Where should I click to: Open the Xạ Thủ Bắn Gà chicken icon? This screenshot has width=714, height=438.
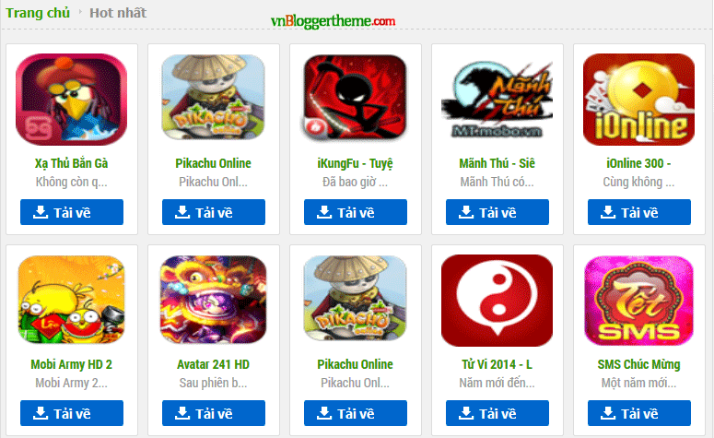point(72,100)
